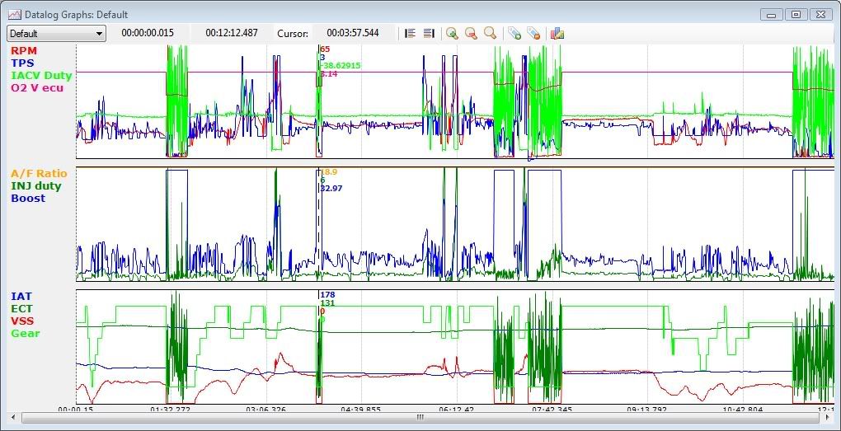The width and height of the screenshot is (841, 431).
Task: Close the Datalog Graphs window
Action: pyautogui.click(x=820, y=15)
